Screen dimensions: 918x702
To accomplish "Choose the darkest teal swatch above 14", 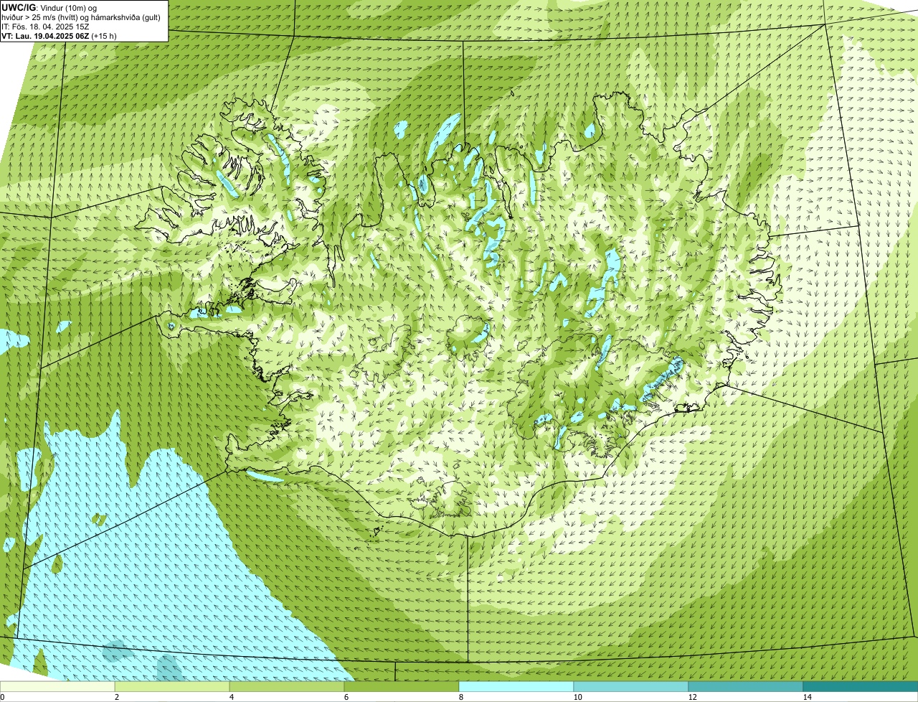I will pos(861,686).
